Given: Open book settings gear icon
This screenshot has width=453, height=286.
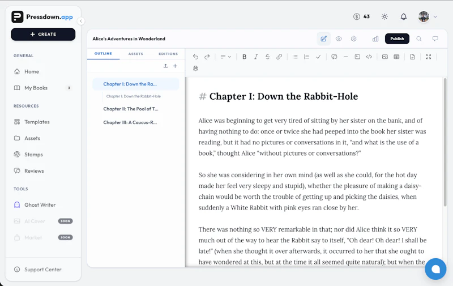Looking at the screenshot, I should [353, 39].
